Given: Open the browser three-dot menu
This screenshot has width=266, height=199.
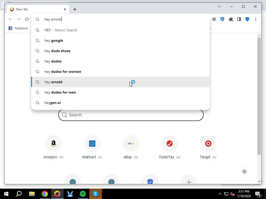Looking at the screenshot, I should (x=256, y=19).
